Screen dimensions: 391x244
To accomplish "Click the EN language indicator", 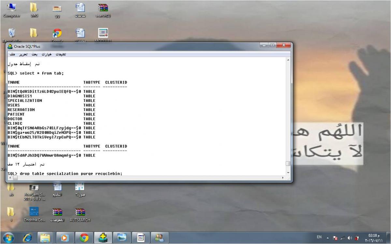I will [x=320, y=237].
